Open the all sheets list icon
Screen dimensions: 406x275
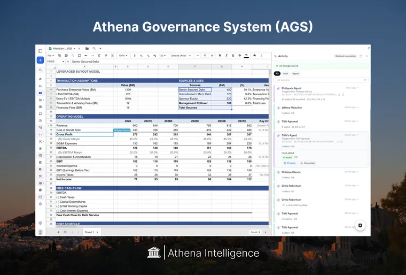tap(65, 232)
